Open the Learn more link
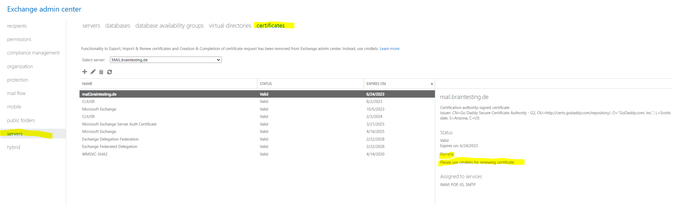Image resolution: width=674 pixels, height=205 pixels. pos(389,49)
